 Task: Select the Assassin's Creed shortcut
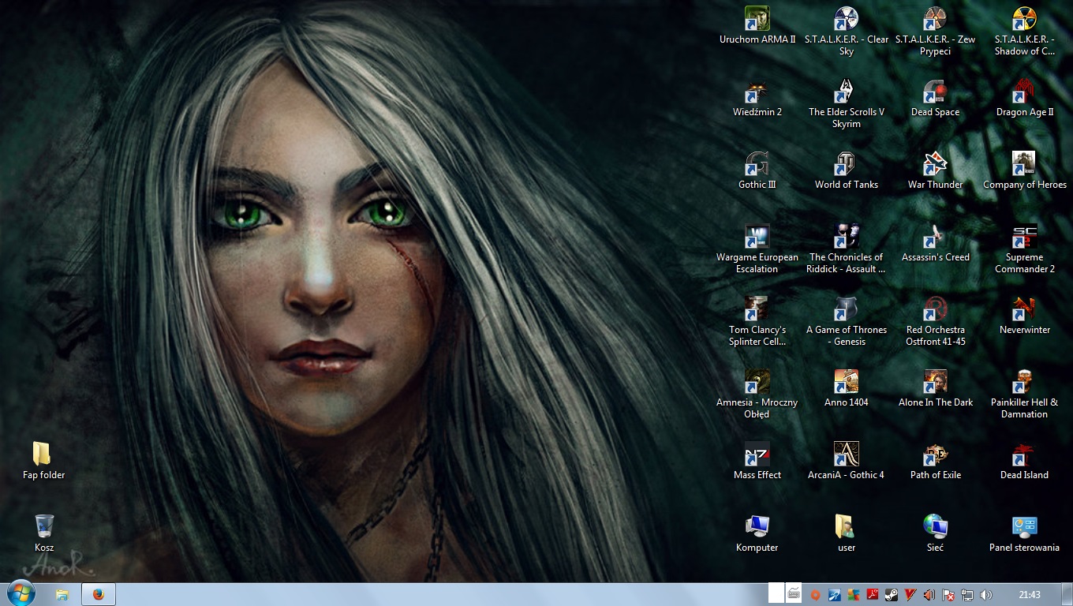pos(935,244)
